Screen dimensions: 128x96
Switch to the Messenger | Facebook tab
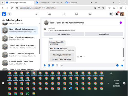click(19, 3)
